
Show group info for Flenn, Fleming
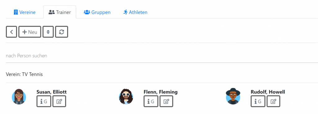(x=151, y=101)
